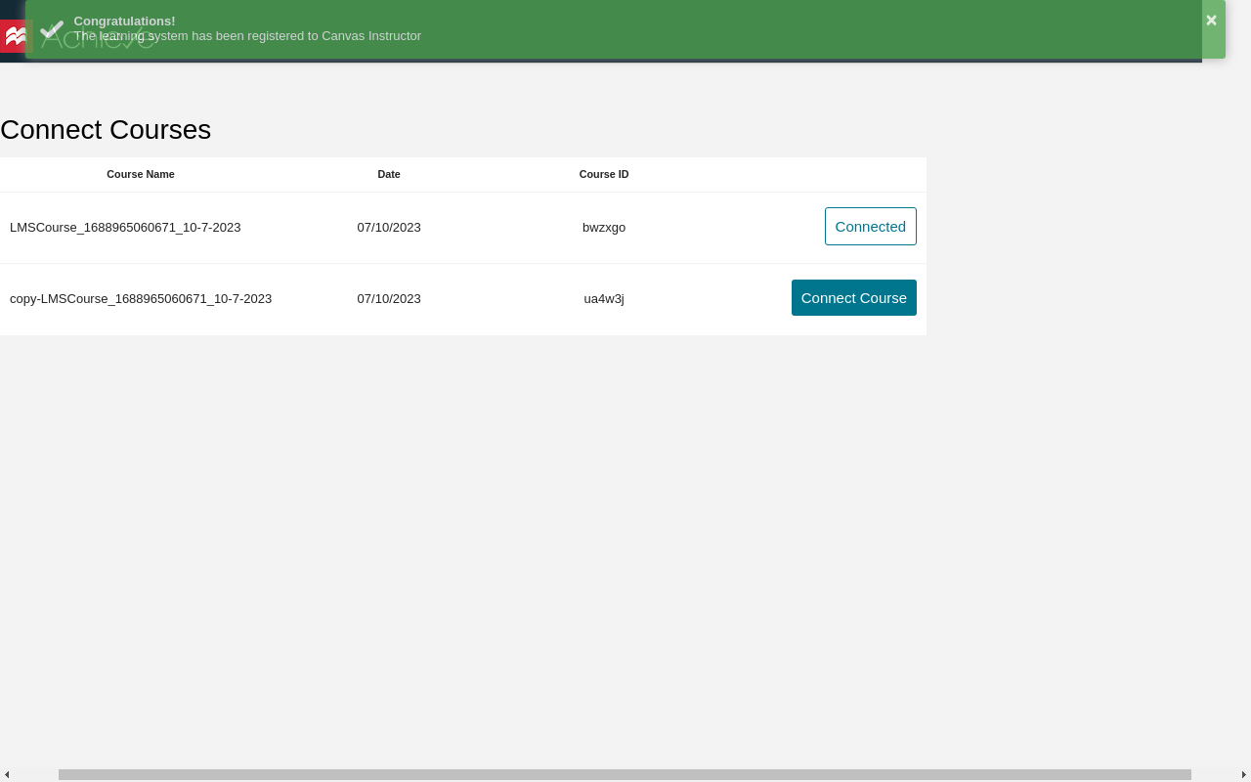
Task: Select the Course ID column header
Action: point(604,175)
